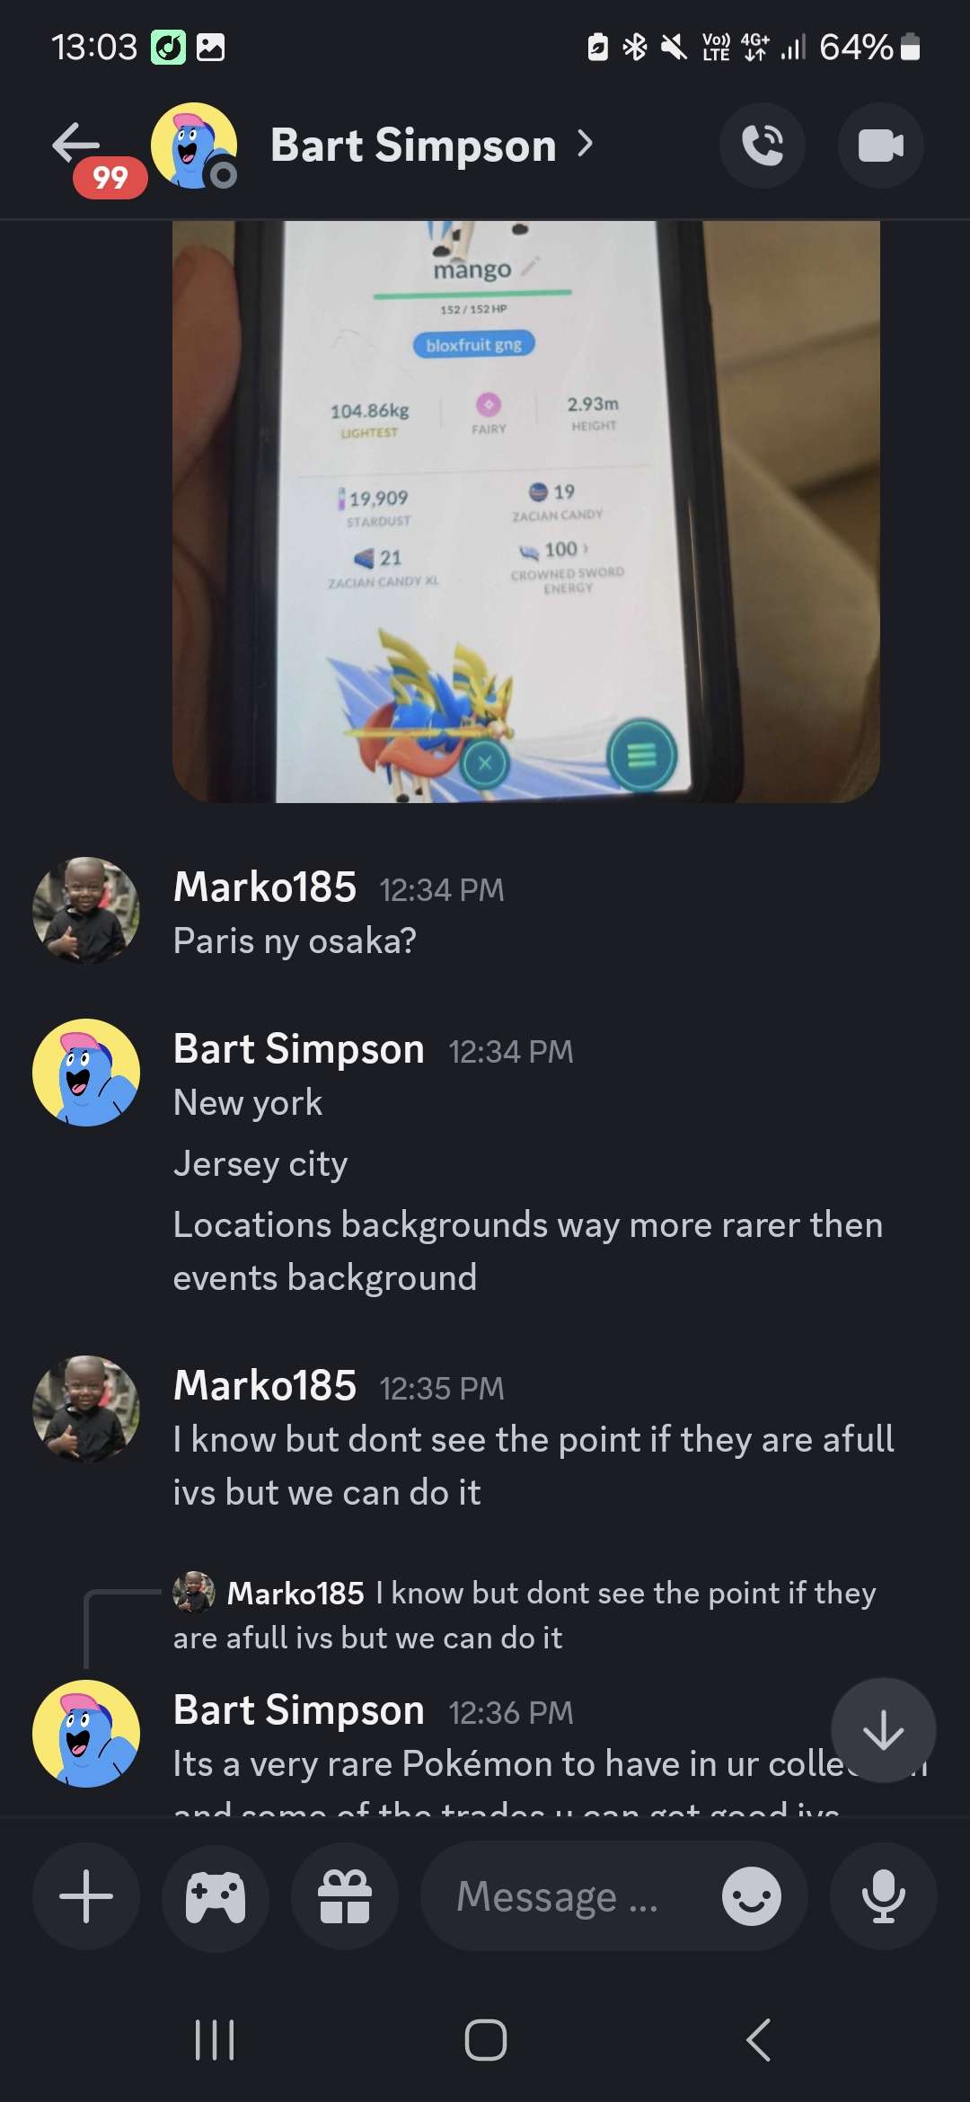
Task: Tap the Android home button
Action: pos(486,2040)
